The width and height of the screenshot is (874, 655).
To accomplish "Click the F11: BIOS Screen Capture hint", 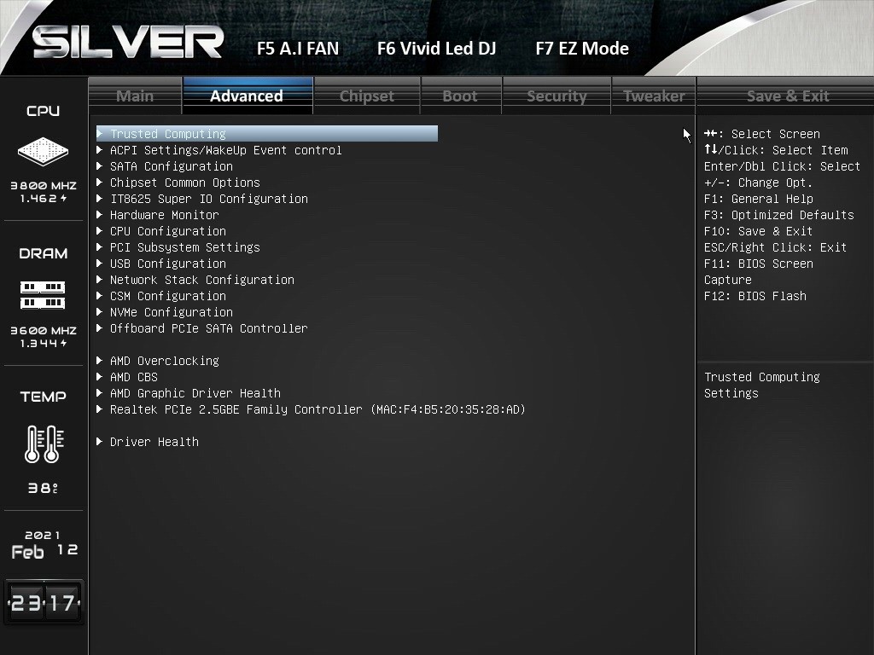I will click(x=758, y=271).
